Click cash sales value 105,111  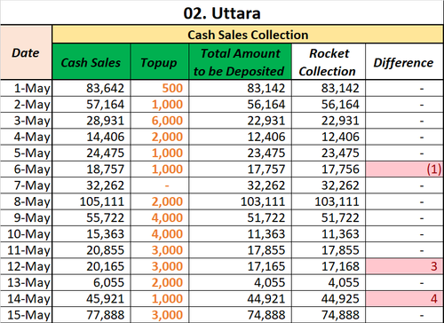point(91,201)
